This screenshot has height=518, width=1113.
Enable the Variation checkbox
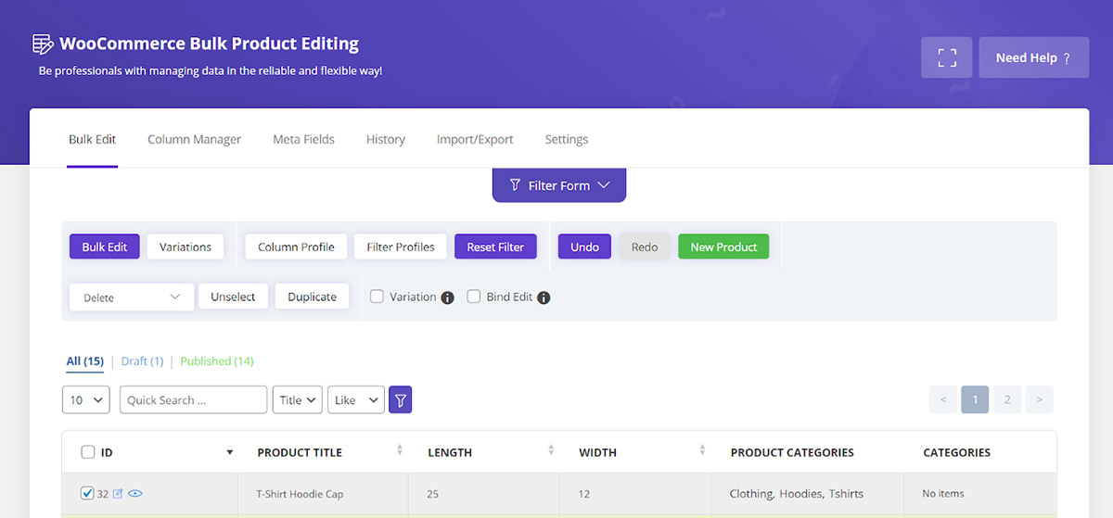[x=377, y=297]
